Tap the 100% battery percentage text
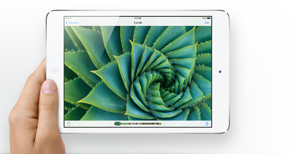Screen dimensions: 293x154 [x=204, y=18]
